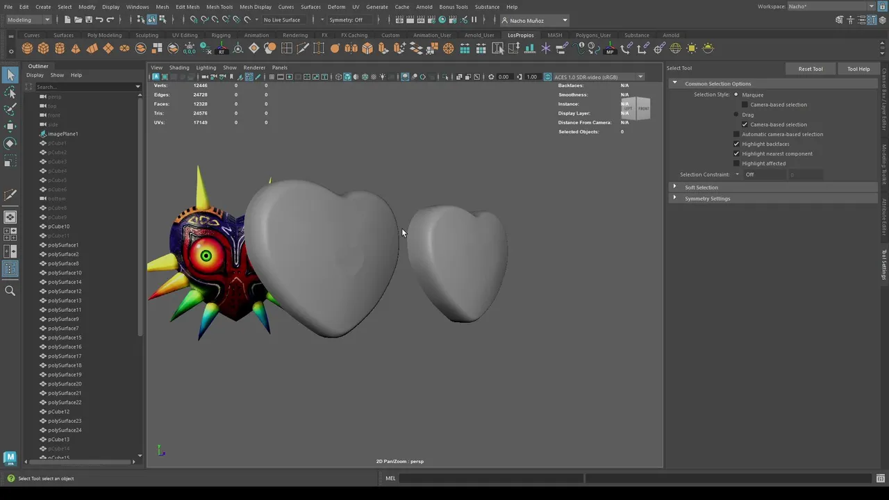Select Drag selection style

tap(736, 115)
